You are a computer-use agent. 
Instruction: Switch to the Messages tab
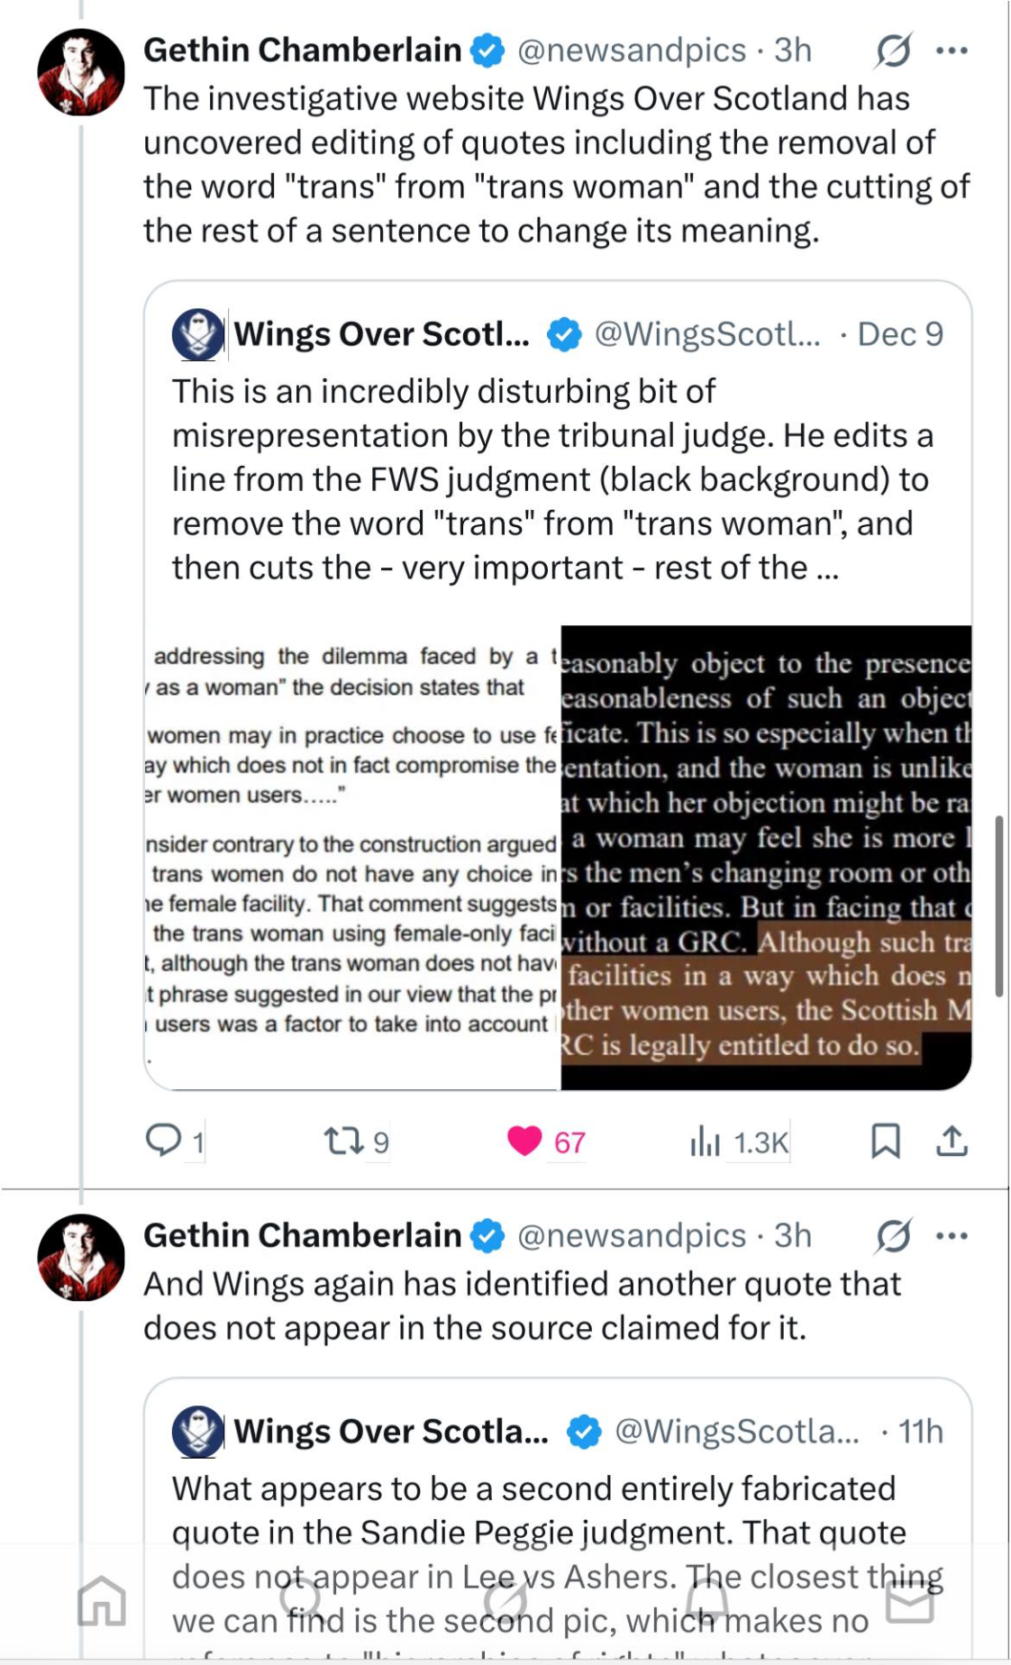pyautogui.click(x=909, y=1601)
